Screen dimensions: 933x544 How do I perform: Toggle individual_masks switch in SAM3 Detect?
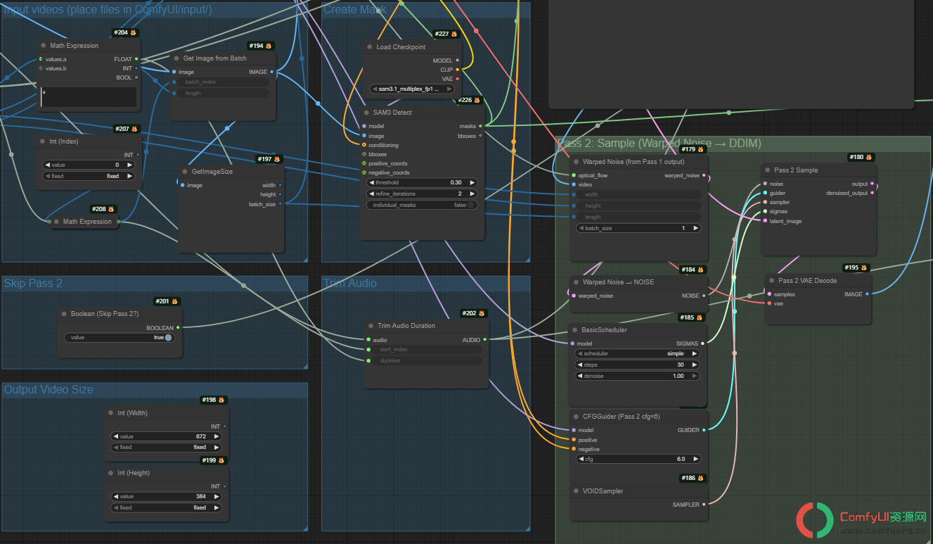click(x=471, y=205)
